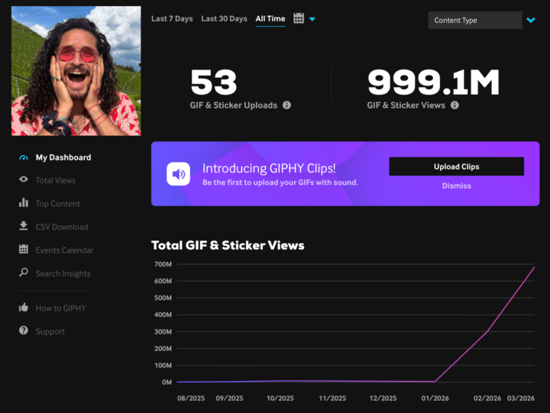This screenshot has width=550, height=413.
Task: Click info icon beside GIF & Sticker Views
Action: pos(455,105)
